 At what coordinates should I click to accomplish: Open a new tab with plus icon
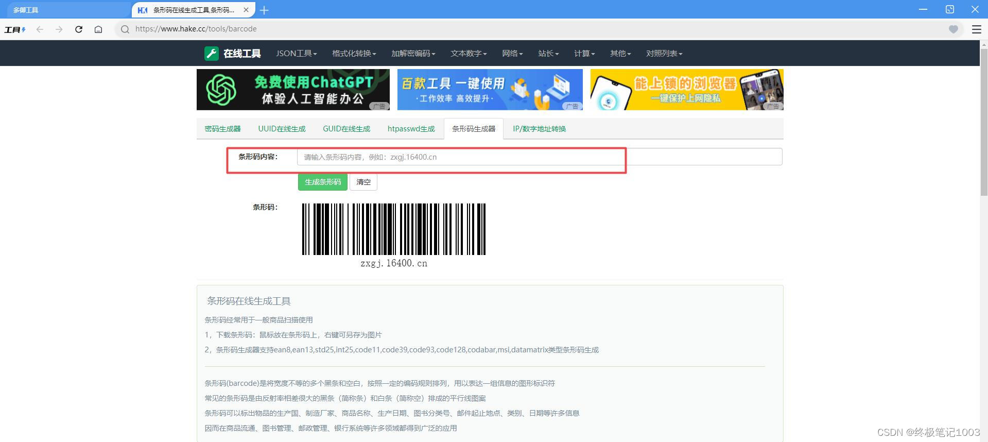(264, 10)
